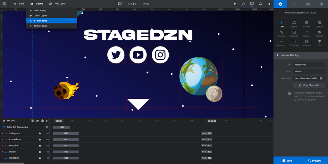The width and height of the screenshot is (328, 164).
Task: Click the Shortcode field
Action: click(309, 78)
